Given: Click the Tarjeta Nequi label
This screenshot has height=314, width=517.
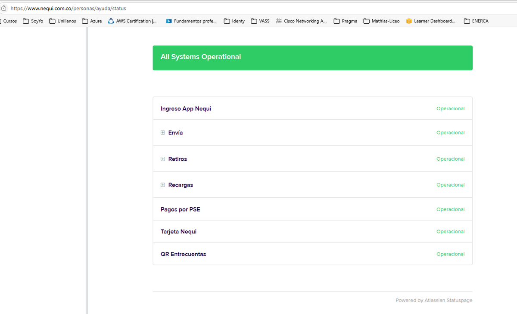Looking at the screenshot, I should [178, 232].
